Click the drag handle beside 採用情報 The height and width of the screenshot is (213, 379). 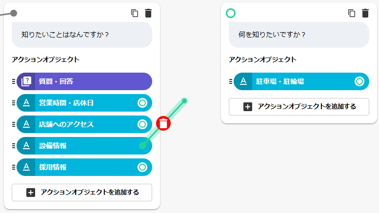[x=14, y=167]
